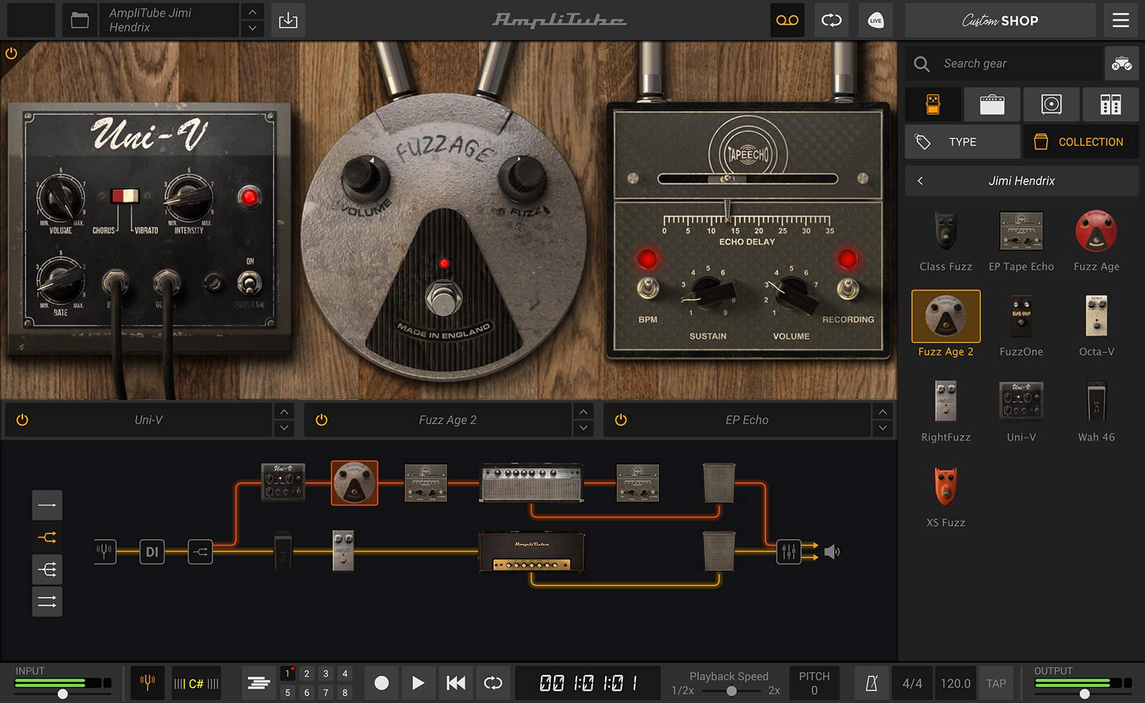The height and width of the screenshot is (703, 1145).
Task: Switch to TYPE tab
Action: (x=962, y=142)
